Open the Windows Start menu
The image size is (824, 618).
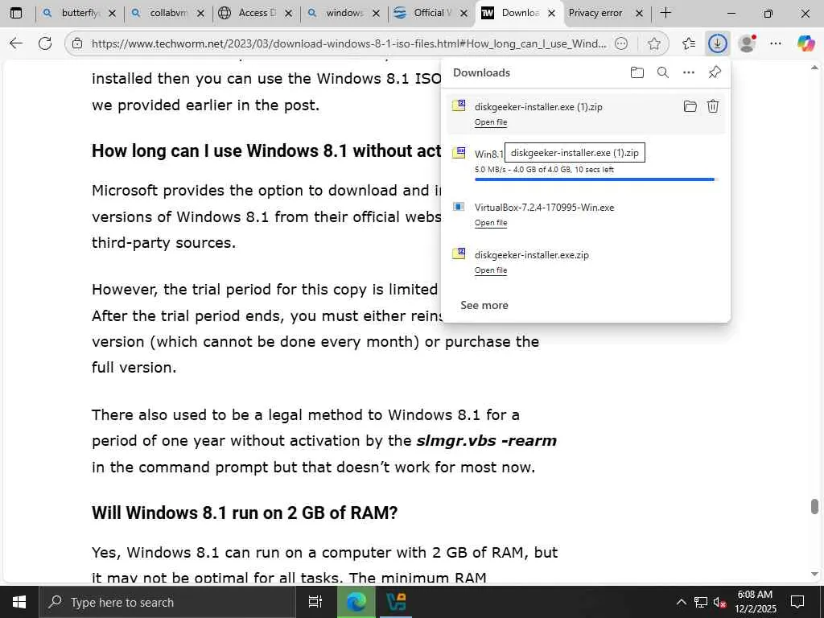click(19, 602)
